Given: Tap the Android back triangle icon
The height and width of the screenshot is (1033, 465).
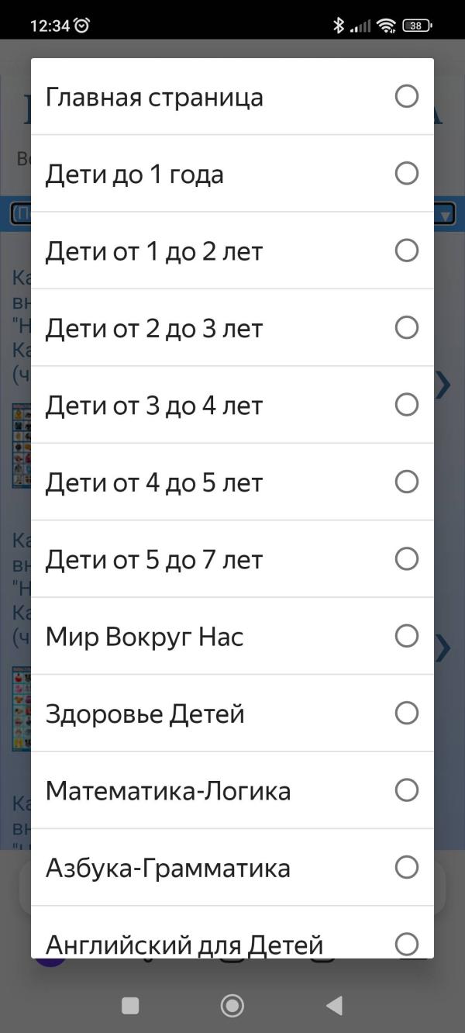Looking at the screenshot, I should pyautogui.click(x=334, y=1006).
